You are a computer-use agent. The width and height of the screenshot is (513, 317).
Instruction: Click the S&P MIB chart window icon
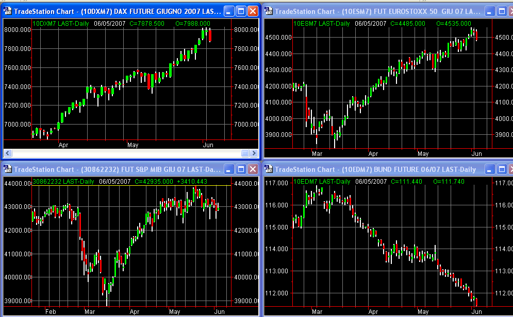point(8,169)
